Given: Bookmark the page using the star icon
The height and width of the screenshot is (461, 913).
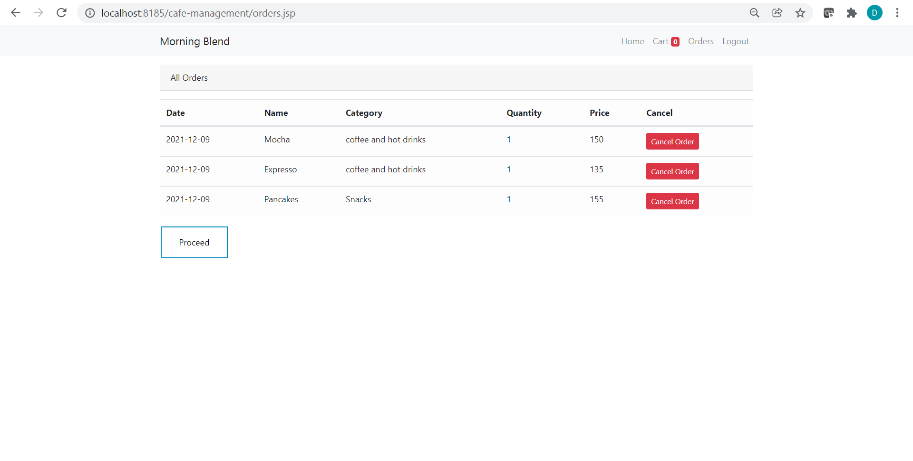Looking at the screenshot, I should pos(800,13).
